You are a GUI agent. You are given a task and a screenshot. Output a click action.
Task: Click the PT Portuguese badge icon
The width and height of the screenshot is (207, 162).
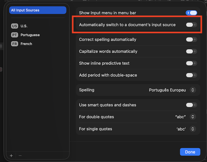point(14,35)
